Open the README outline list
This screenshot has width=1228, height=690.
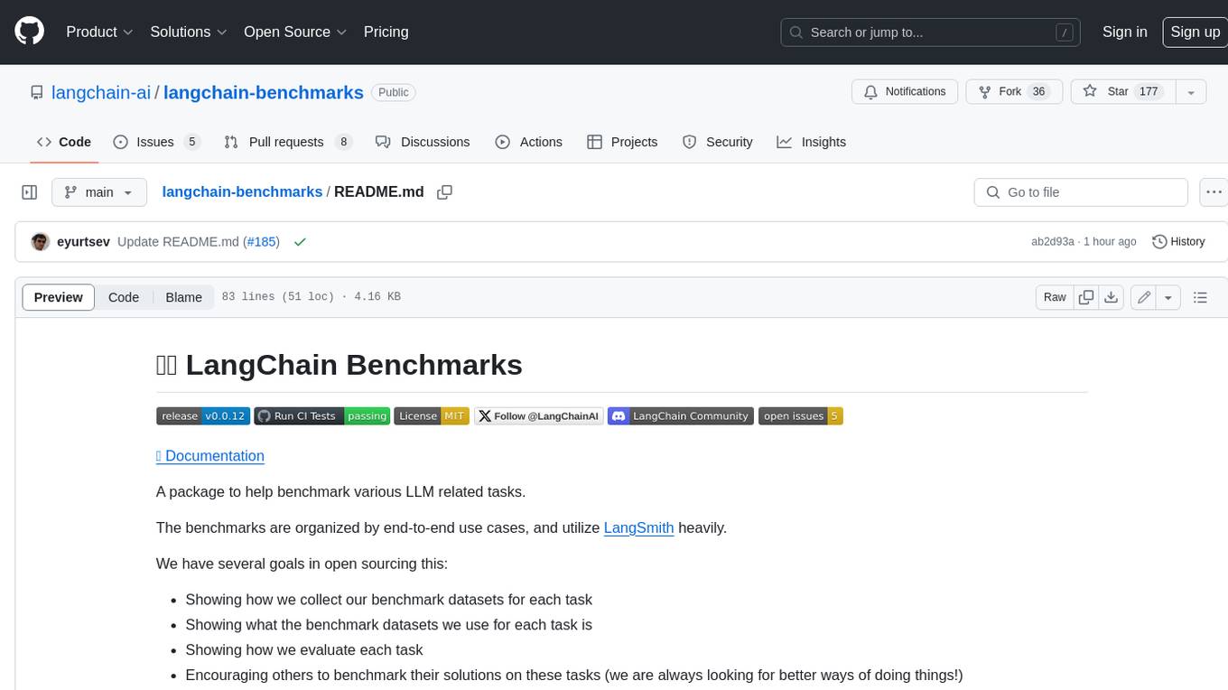(x=1200, y=297)
